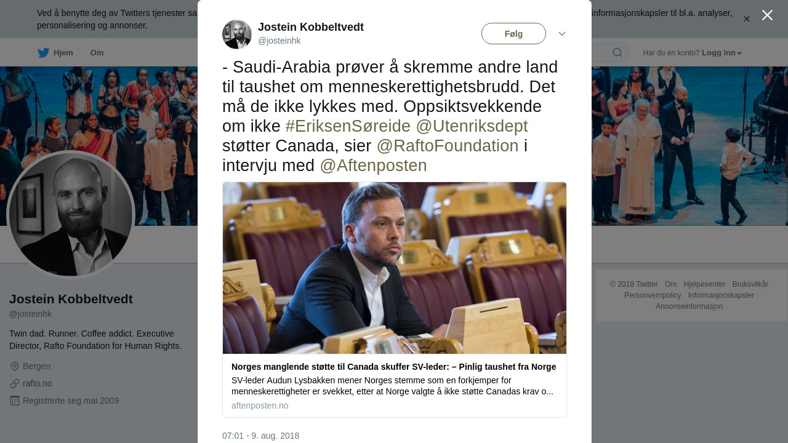Open the Aftenposten article headline
Viewport: 788px width, 443px height.
(x=394, y=367)
